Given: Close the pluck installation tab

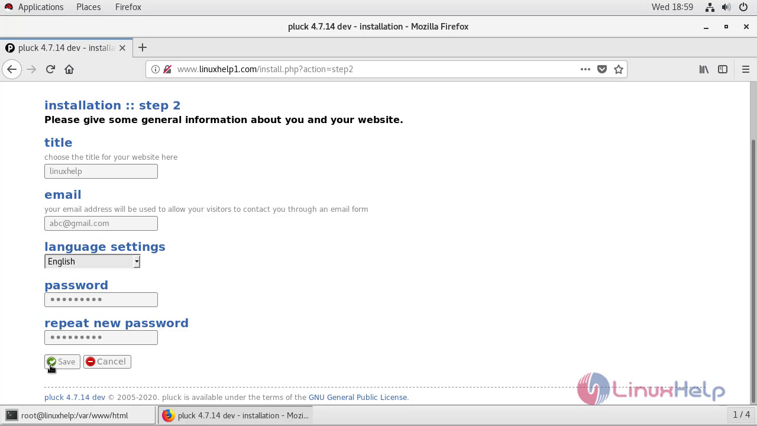Looking at the screenshot, I should pyautogui.click(x=122, y=48).
